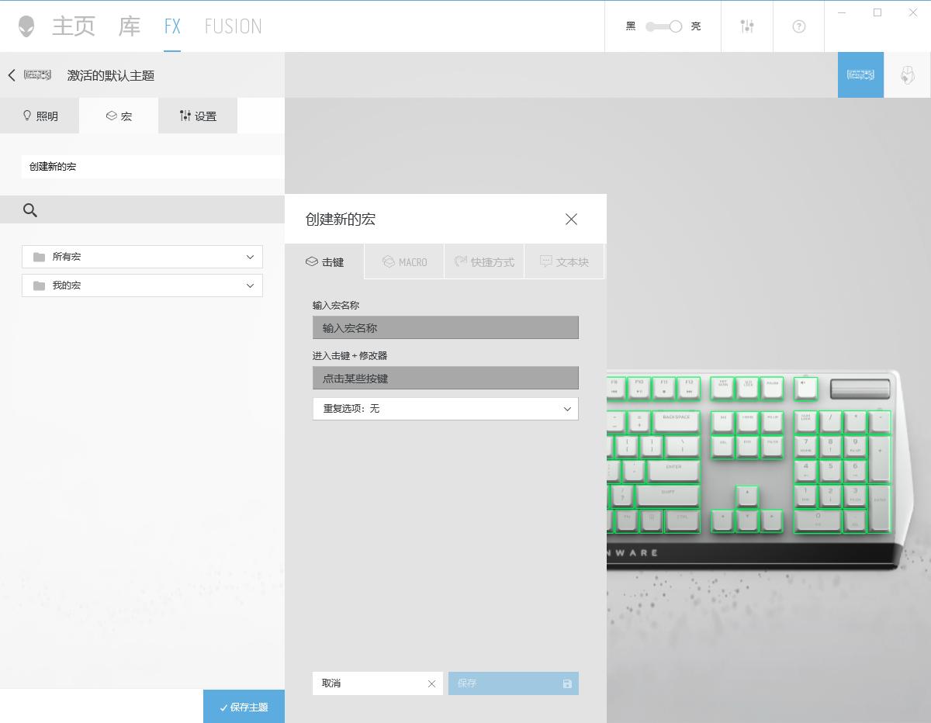
Task: Switch to the 照明 lighting tab
Action: click(x=40, y=116)
